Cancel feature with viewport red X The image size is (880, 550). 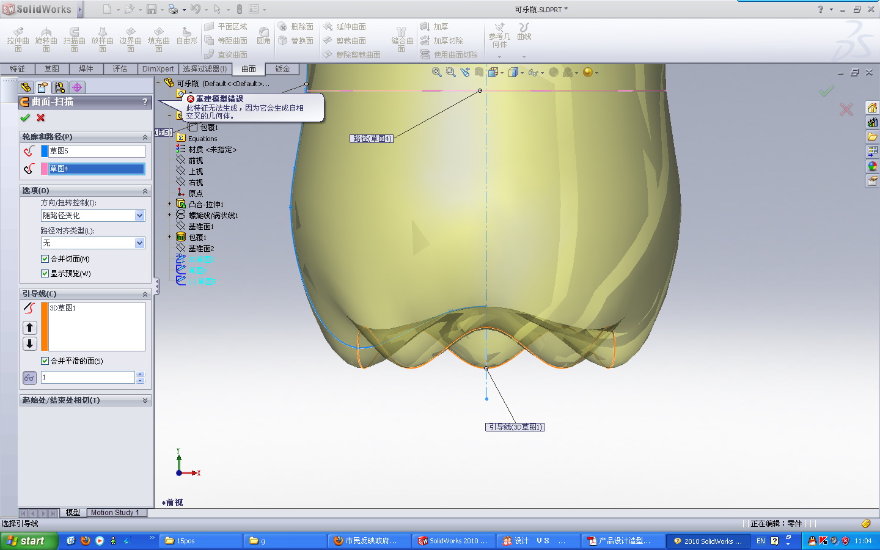click(846, 110)
